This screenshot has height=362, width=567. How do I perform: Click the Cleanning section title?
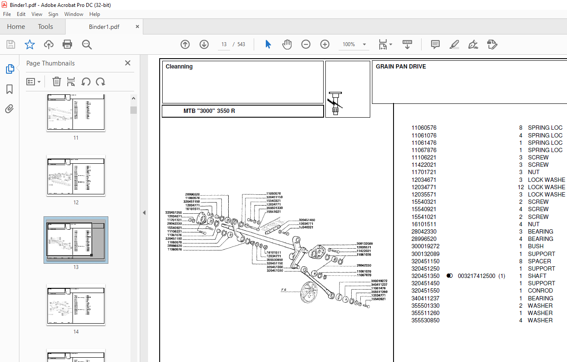(x=179, y=66)
